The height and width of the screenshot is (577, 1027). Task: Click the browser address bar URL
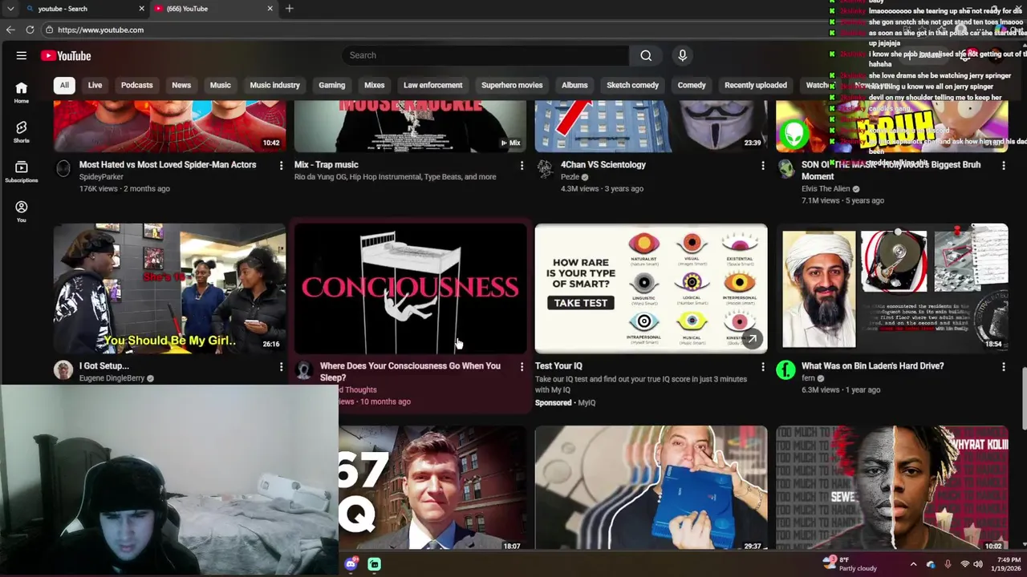[100, 30]
